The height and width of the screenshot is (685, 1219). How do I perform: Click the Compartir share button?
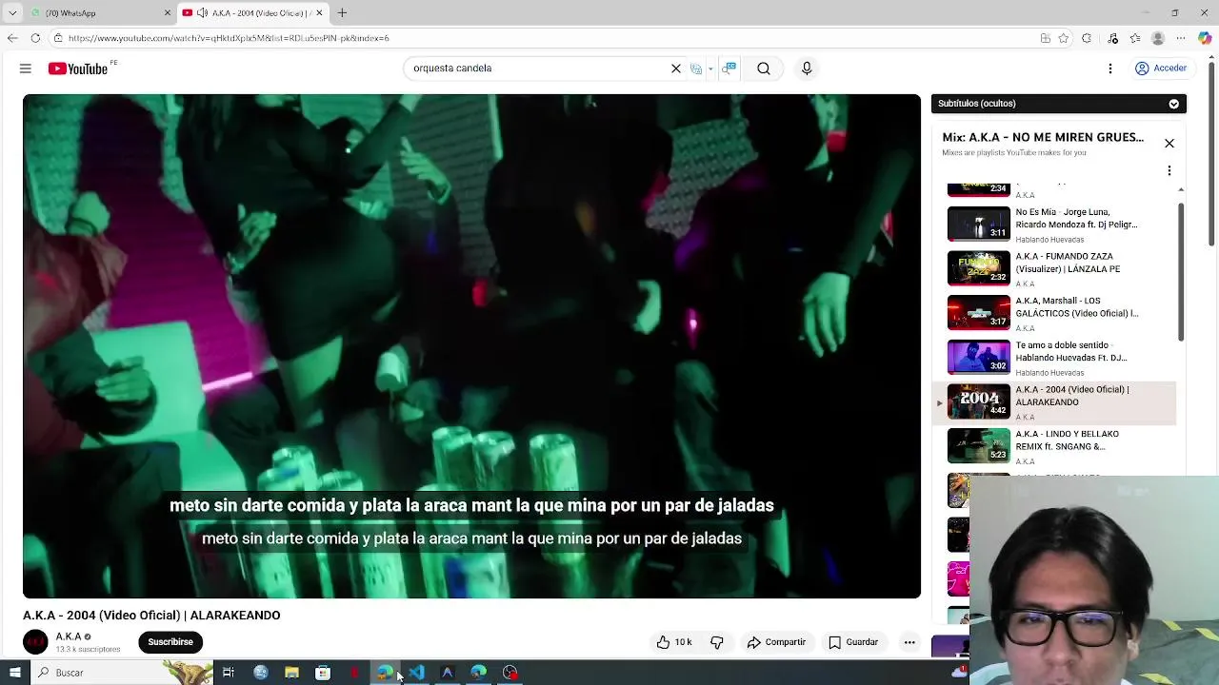coord(776,642)
